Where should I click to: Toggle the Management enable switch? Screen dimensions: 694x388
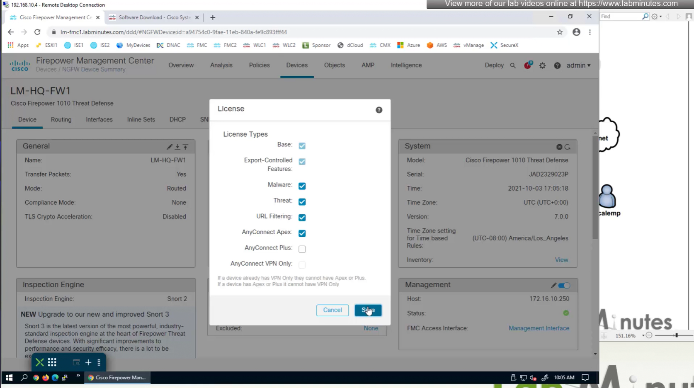[564, 285]
